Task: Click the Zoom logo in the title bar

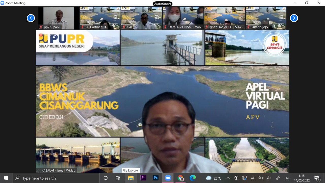Action: tap(3, 3)
